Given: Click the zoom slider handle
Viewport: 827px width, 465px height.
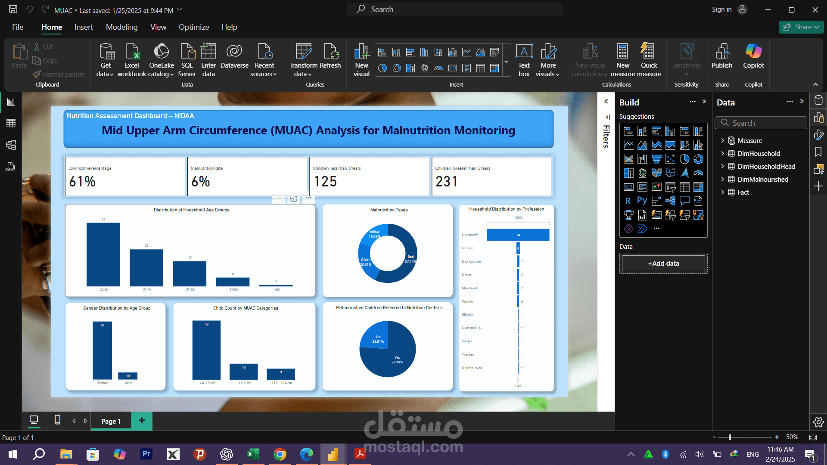Looking at the screenshot, I should 730,437.
